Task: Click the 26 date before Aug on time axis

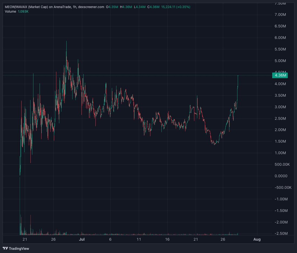Action: click(223, 239)
